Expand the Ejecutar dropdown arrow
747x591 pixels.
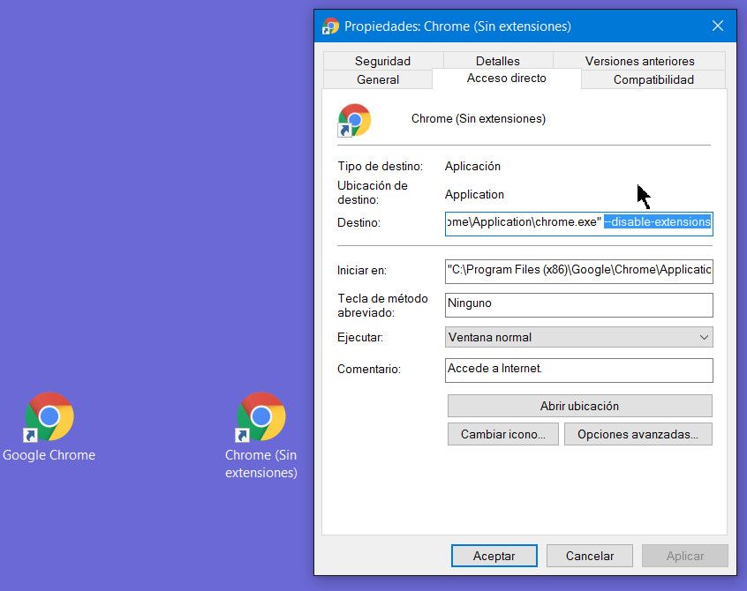point(704,337)
